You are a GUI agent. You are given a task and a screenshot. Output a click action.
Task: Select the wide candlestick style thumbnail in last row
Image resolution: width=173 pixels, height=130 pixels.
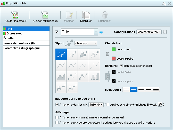61,87
